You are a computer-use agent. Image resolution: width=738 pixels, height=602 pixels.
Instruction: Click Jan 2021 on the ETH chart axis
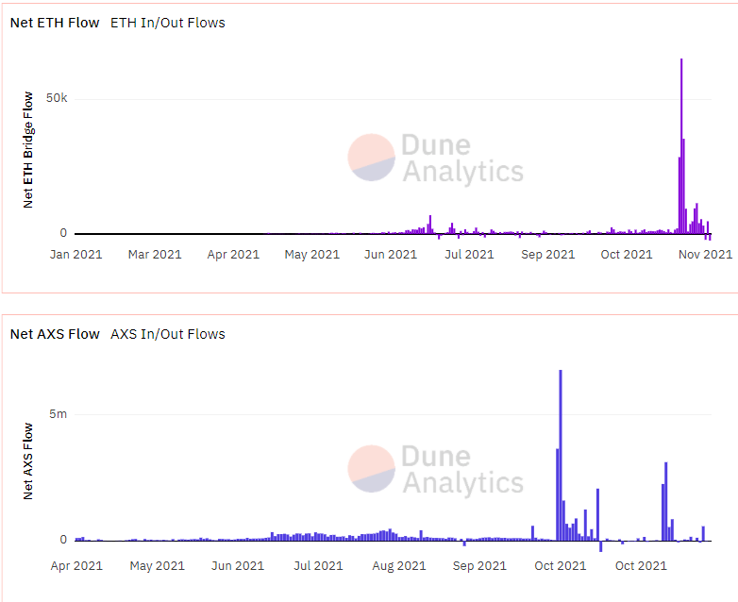point(76,254)
